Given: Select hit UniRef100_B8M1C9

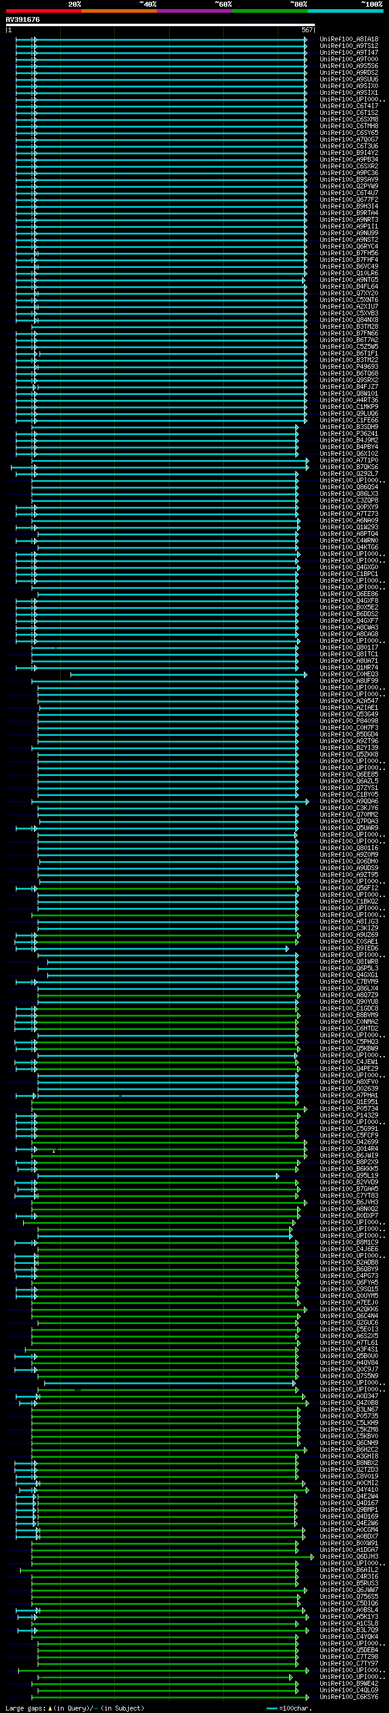Looking at the screenshot, I should 349,1242.
